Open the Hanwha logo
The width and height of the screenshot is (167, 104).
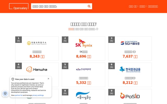tap(37, 69)
